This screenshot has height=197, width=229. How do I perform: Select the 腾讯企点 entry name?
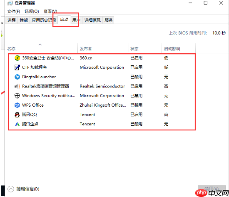30,124
